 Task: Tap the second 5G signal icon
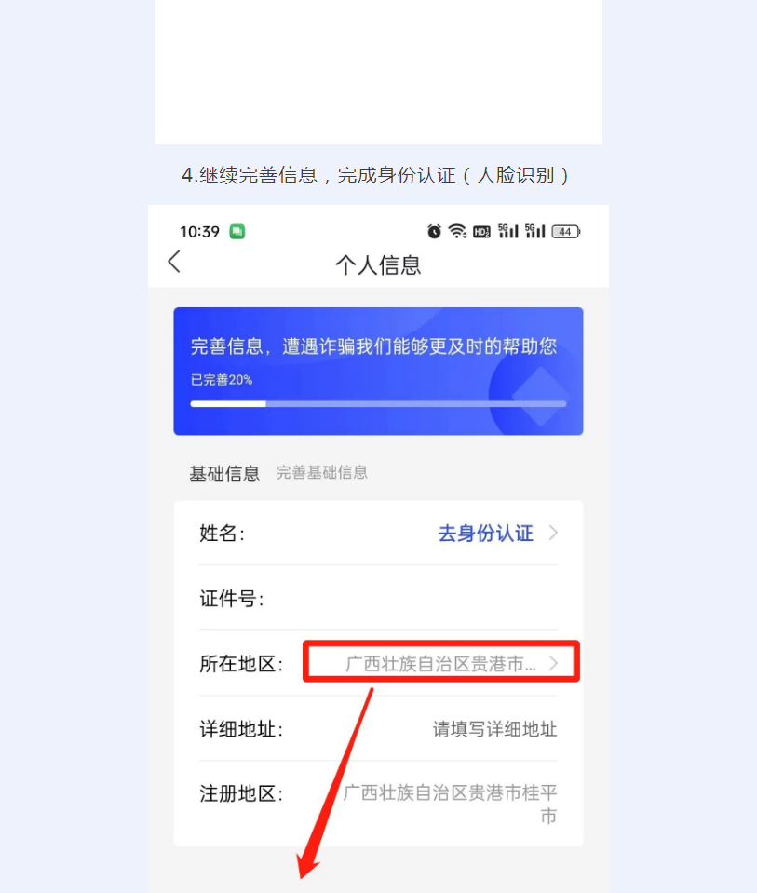(x=534, y=231)
